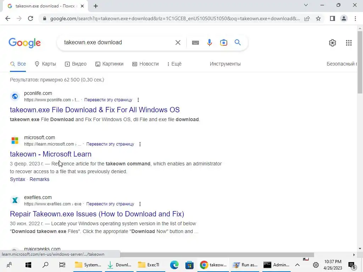
Task: Click the horizontal scrollbar thumb
Action: click(x=217, y=255)
